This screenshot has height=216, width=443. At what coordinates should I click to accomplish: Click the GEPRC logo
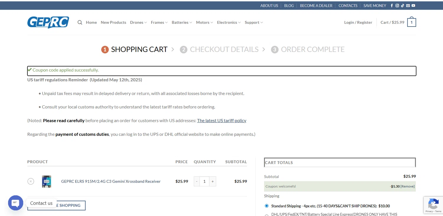point(48,22)
